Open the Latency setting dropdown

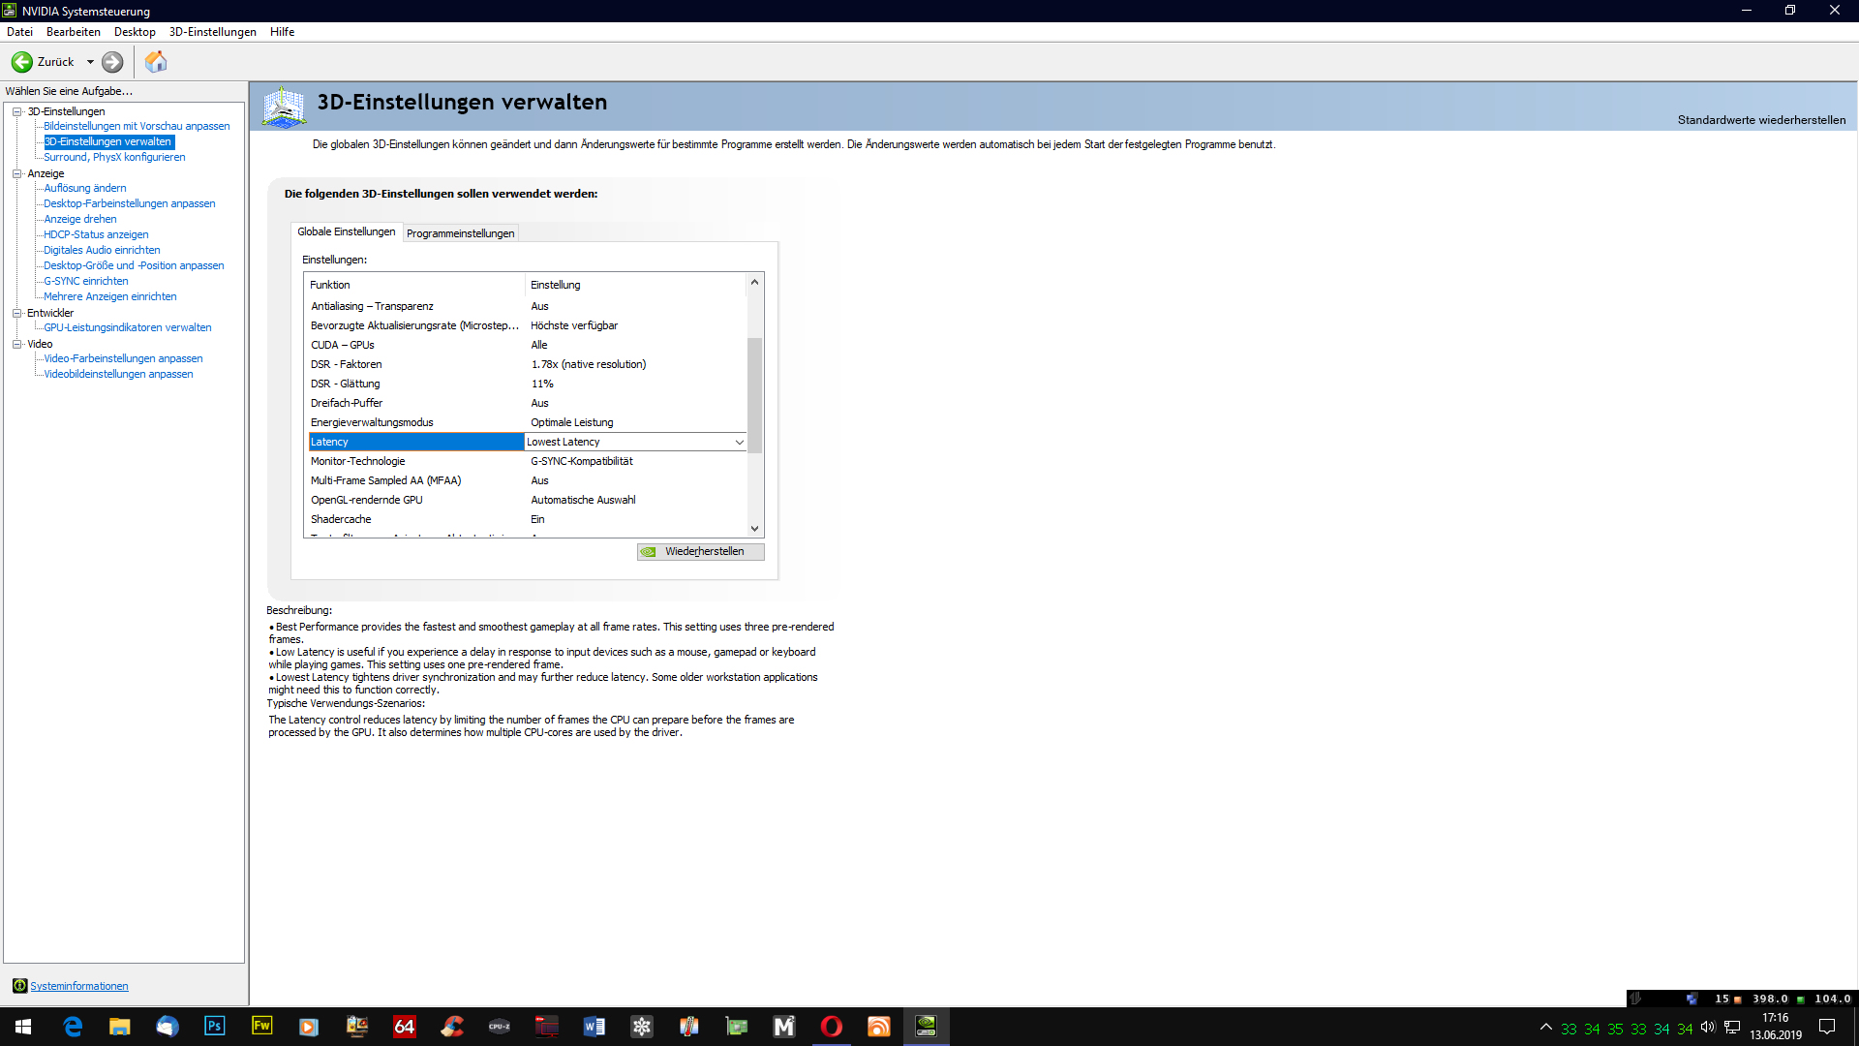[739, 443]
